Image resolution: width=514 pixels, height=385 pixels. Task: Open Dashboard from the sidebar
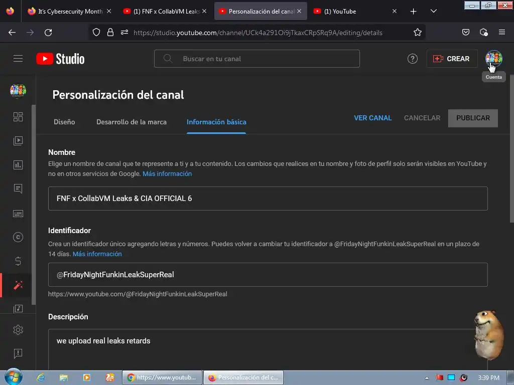pos(18,117)
